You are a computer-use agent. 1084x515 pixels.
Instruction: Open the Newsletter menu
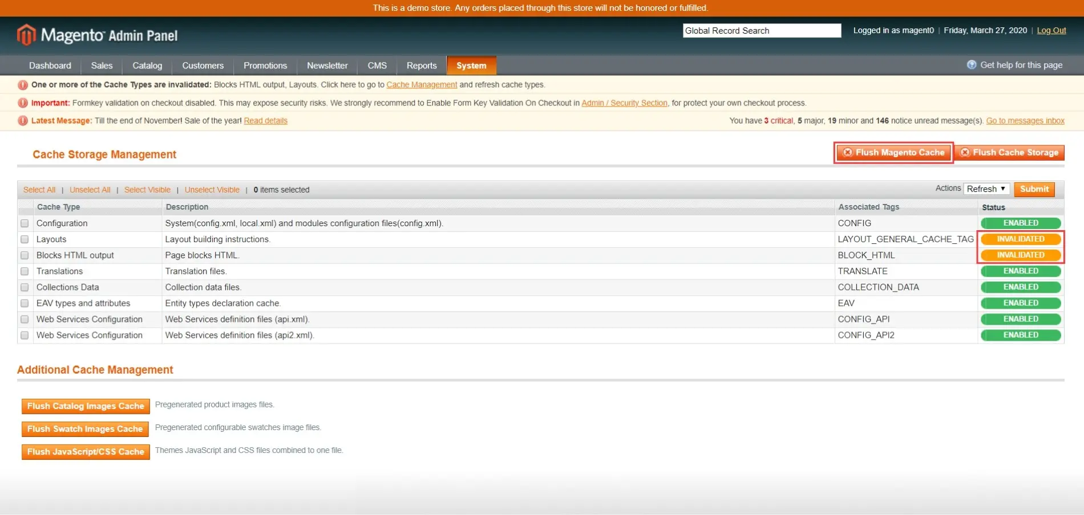[327, 66]
